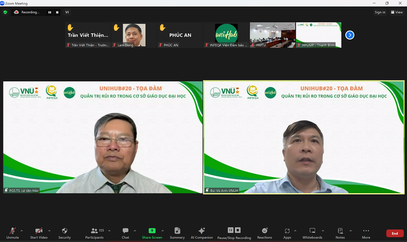The height and width of the screenshot is (242, 407).
Task: Select the HMTU conference room tile
Action: pyautogui.click(x=273, y=35)
